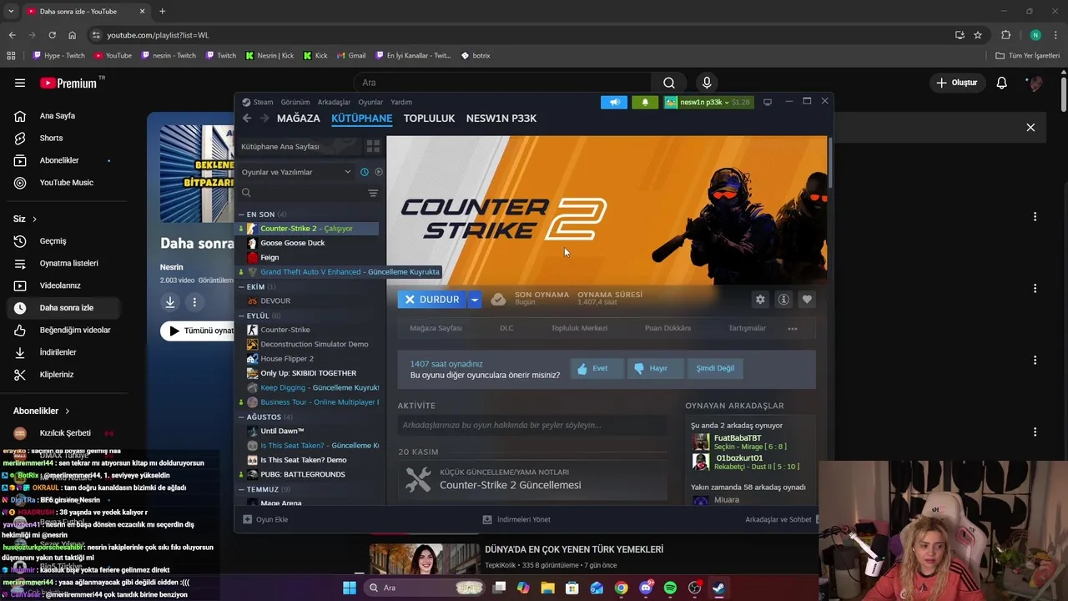Open Puan Dükkânı link

point(667,328)
